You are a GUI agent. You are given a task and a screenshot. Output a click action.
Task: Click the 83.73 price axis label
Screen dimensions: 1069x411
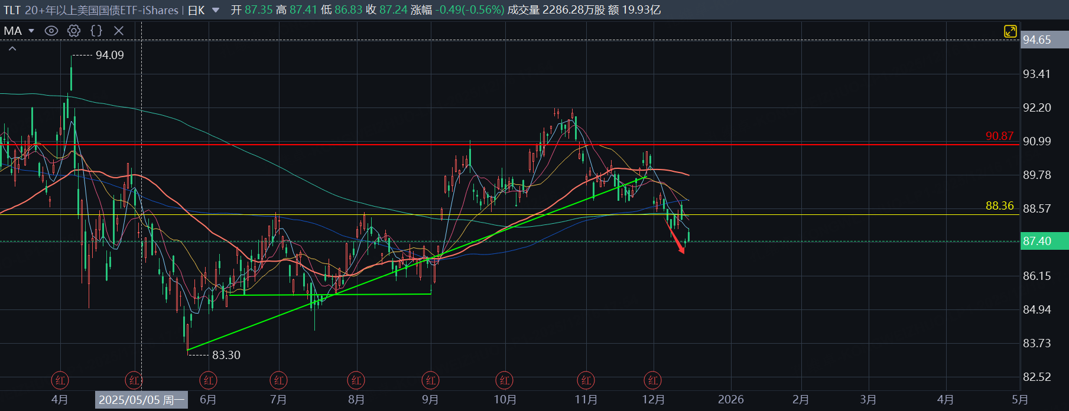[1037, 343]
